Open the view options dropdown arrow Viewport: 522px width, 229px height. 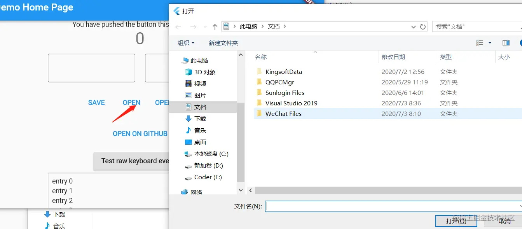pyautogui.click(x=490, y=43)
